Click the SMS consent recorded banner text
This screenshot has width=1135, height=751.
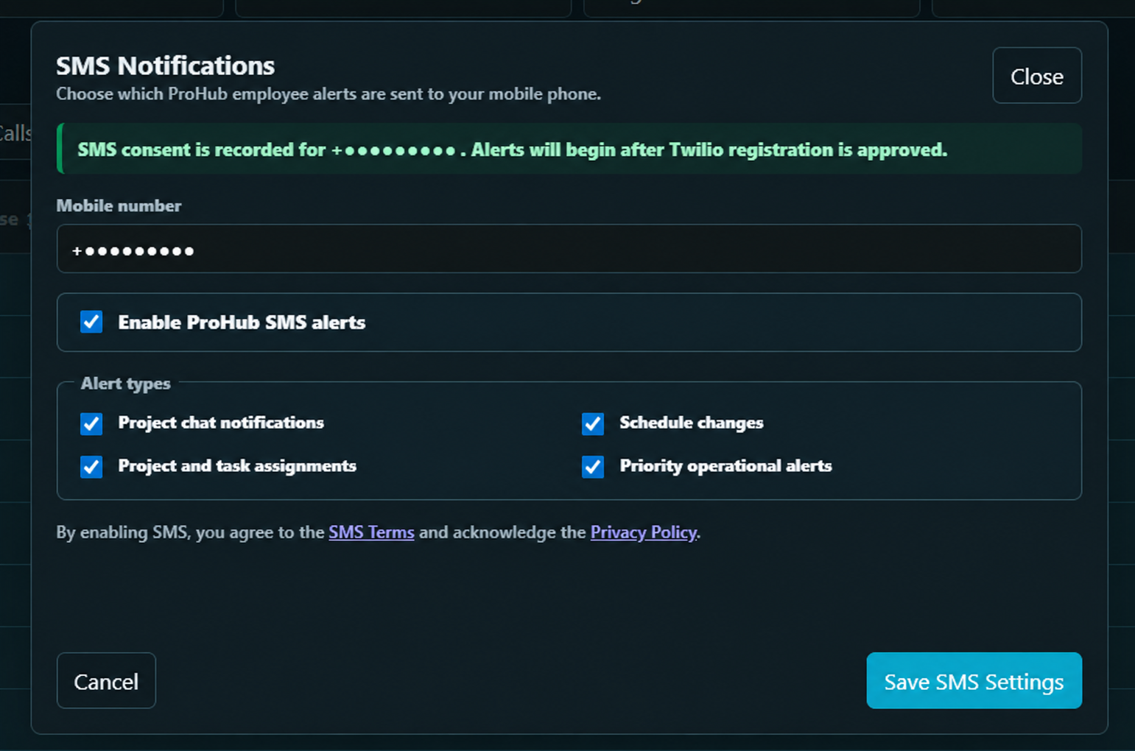513,149
